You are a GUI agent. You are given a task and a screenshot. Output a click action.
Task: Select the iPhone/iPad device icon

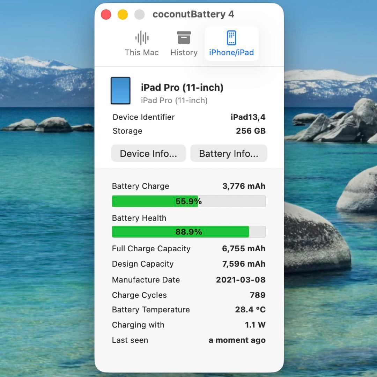click(231, 37)
